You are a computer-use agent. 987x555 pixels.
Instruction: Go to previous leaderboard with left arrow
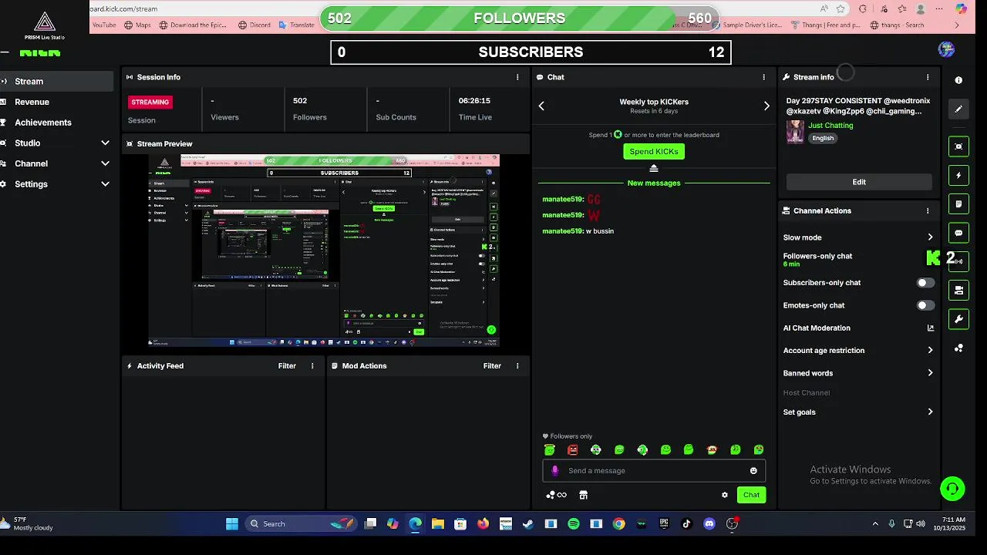pos(541,106)
